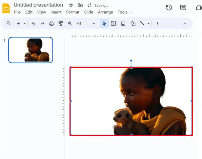This screenshot has width=202, height=159.
Task: Redo the last action
Action: 42,24
